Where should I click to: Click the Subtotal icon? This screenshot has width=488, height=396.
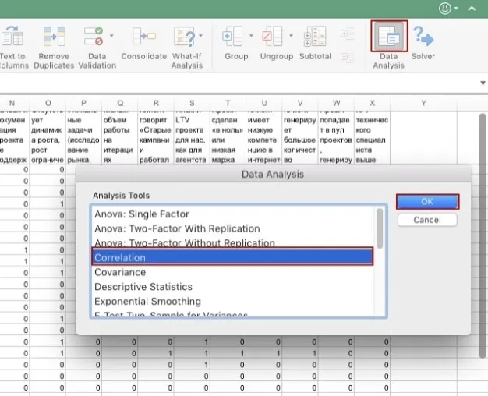315,36
